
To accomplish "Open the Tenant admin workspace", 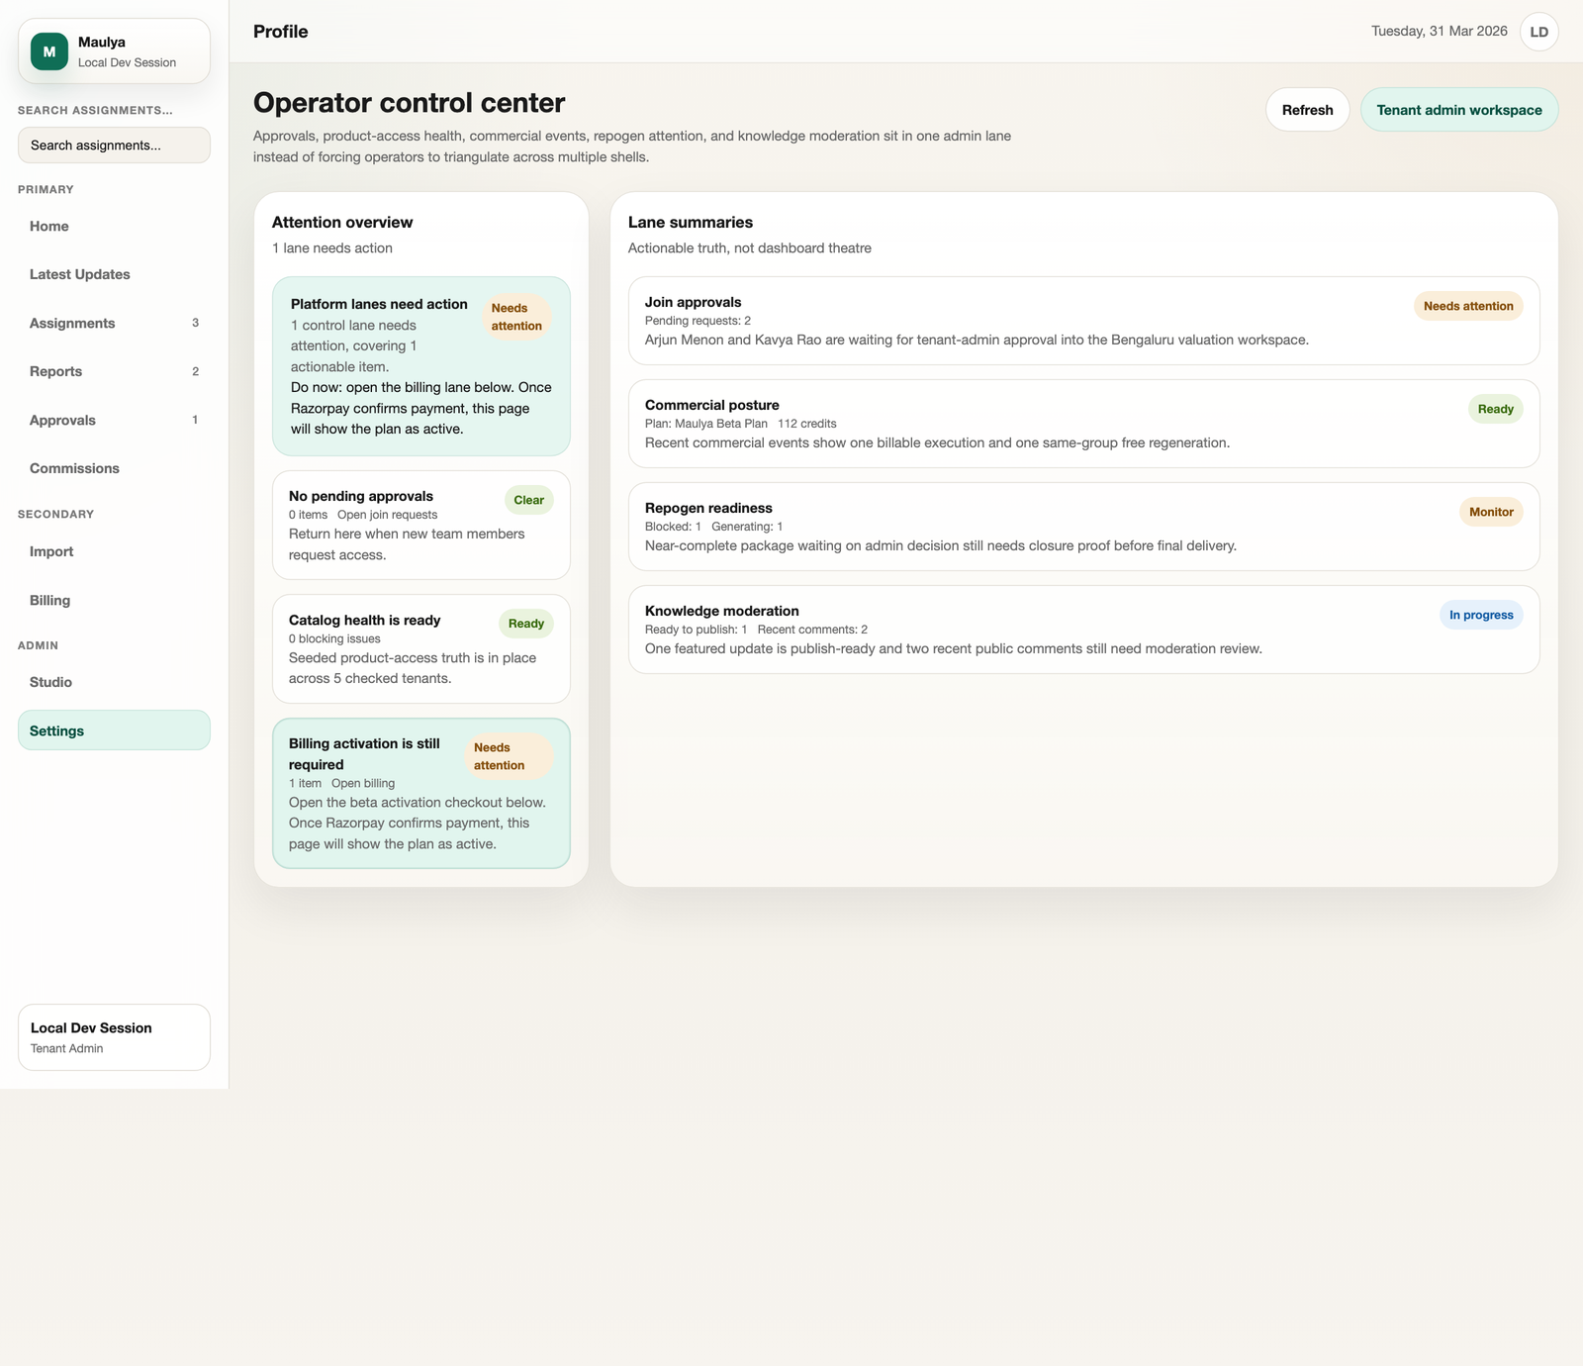I will 1458,110.
